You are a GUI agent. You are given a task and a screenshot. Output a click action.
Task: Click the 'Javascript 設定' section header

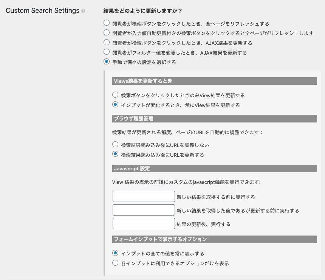tap(215, 168)
